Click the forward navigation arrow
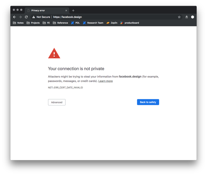 [x=20, y=17]
